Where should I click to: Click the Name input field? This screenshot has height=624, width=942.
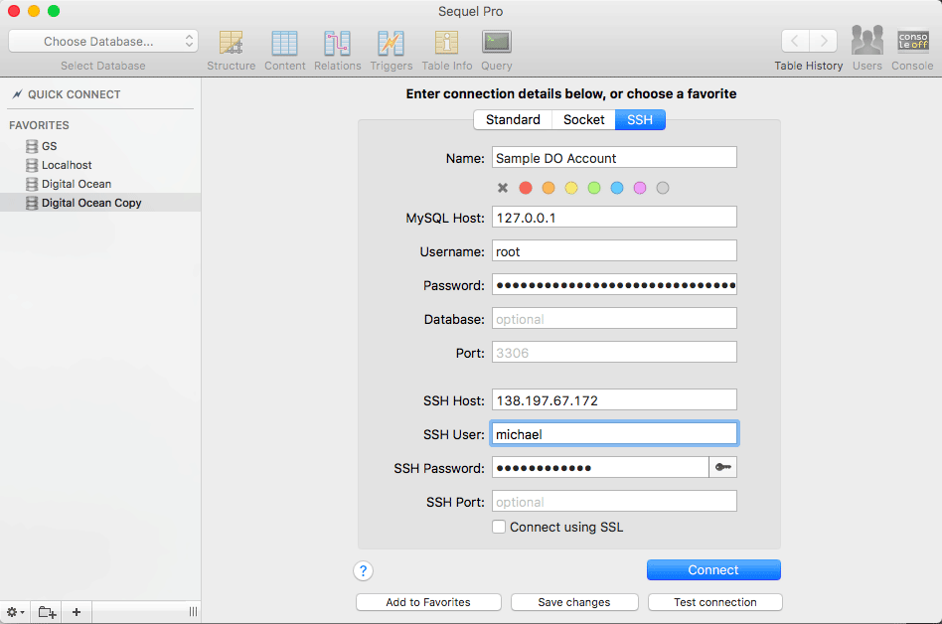coord(614,158)
